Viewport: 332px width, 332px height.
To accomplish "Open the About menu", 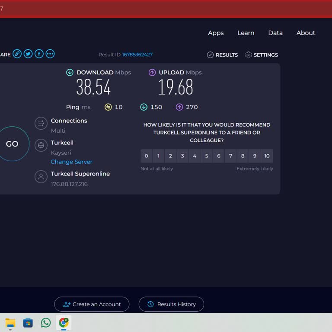I will tap(306, 33).
